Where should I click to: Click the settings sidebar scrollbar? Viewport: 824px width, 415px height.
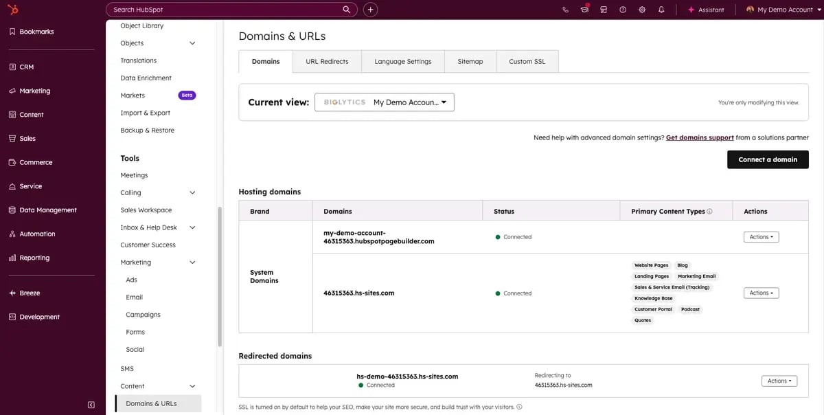pos(220,276)
